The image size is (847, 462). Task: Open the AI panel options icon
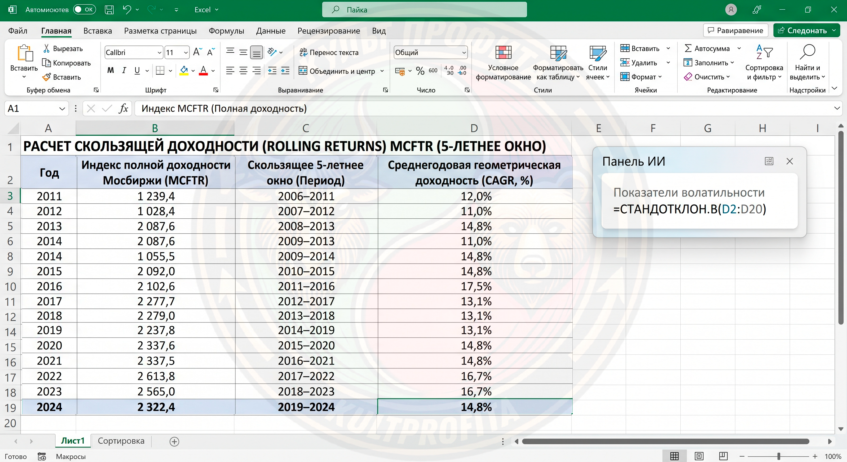pyautogui.click(x=769, y=161)
